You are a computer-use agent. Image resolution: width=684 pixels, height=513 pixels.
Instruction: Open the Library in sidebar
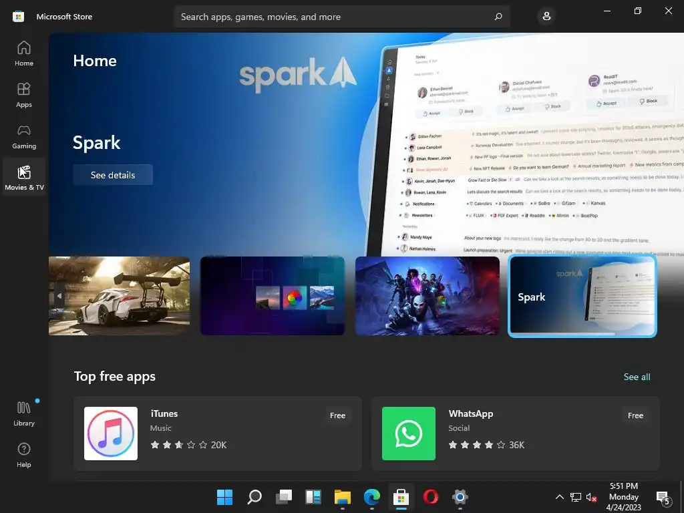24,413
